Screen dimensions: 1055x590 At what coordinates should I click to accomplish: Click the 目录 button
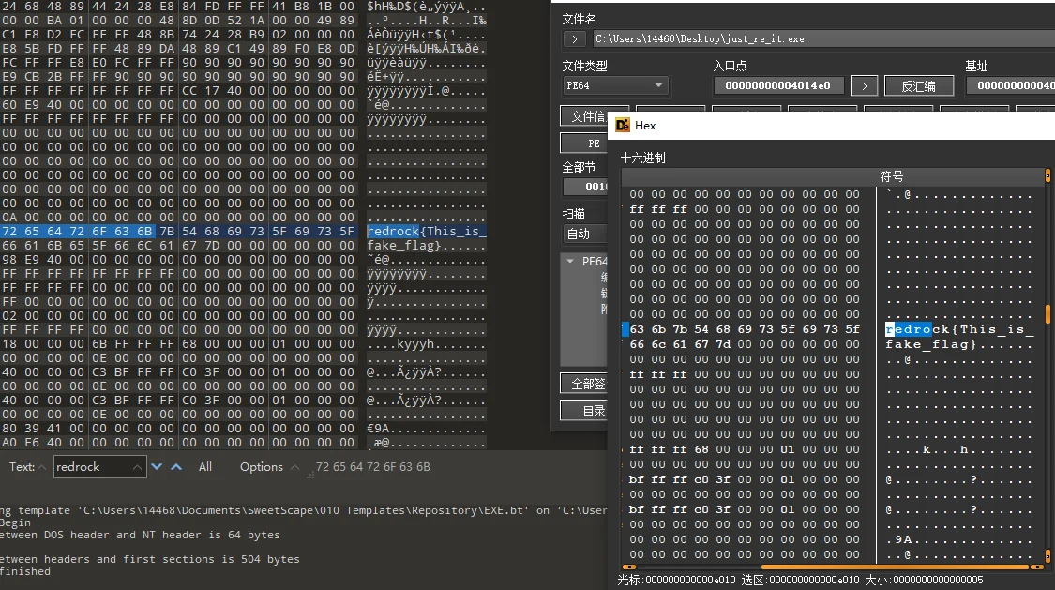585,411
